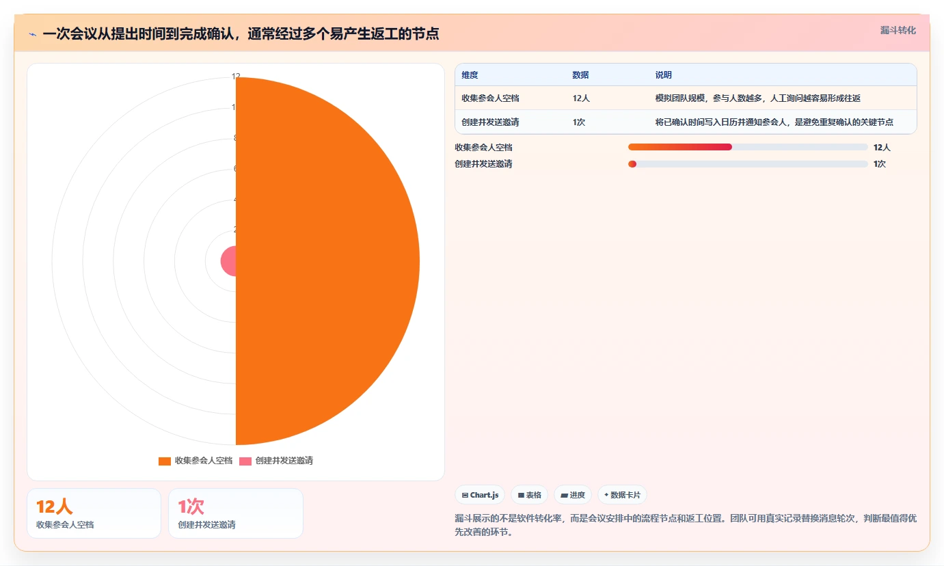Screen dimensions: 944x566
Task: Click the lightning icon beside the title
Action: point(32,34)
